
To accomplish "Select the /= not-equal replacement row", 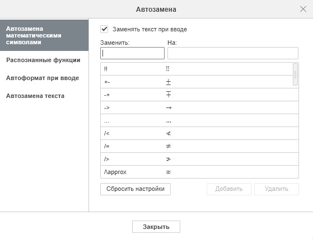I will pyautogui.click(x=199, y=146).
